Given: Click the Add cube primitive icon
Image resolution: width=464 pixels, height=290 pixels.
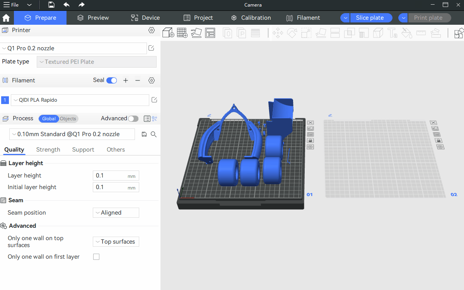Looking at the screenshot, I should tap(168, 33).
